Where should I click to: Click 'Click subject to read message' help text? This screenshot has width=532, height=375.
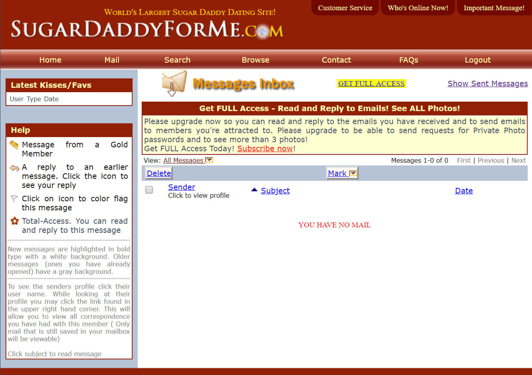(x=54, y=354)
